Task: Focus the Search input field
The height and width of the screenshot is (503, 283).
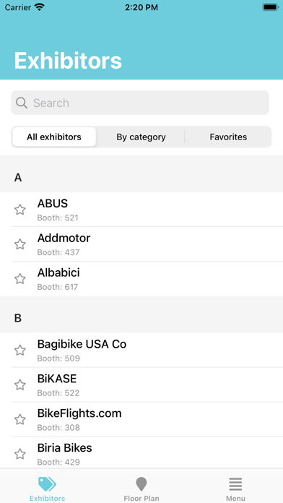Action: click(140, 103)
